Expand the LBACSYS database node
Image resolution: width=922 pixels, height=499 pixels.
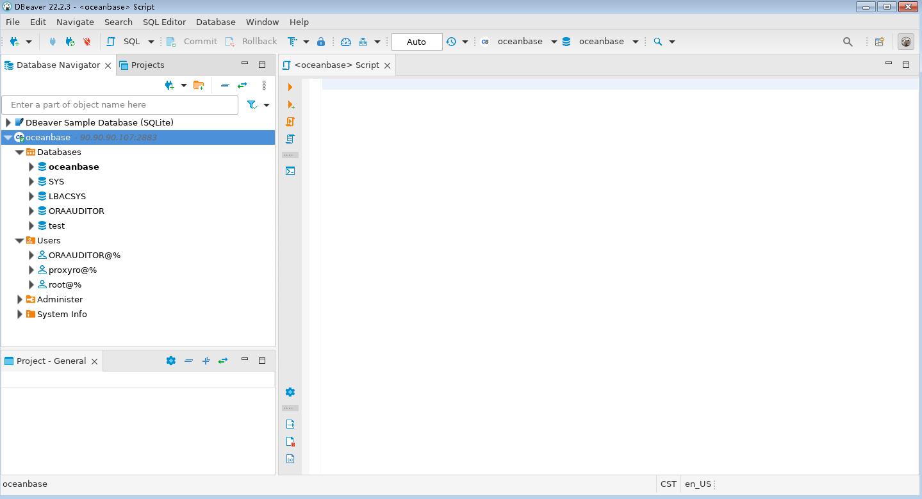pos(31,197)
